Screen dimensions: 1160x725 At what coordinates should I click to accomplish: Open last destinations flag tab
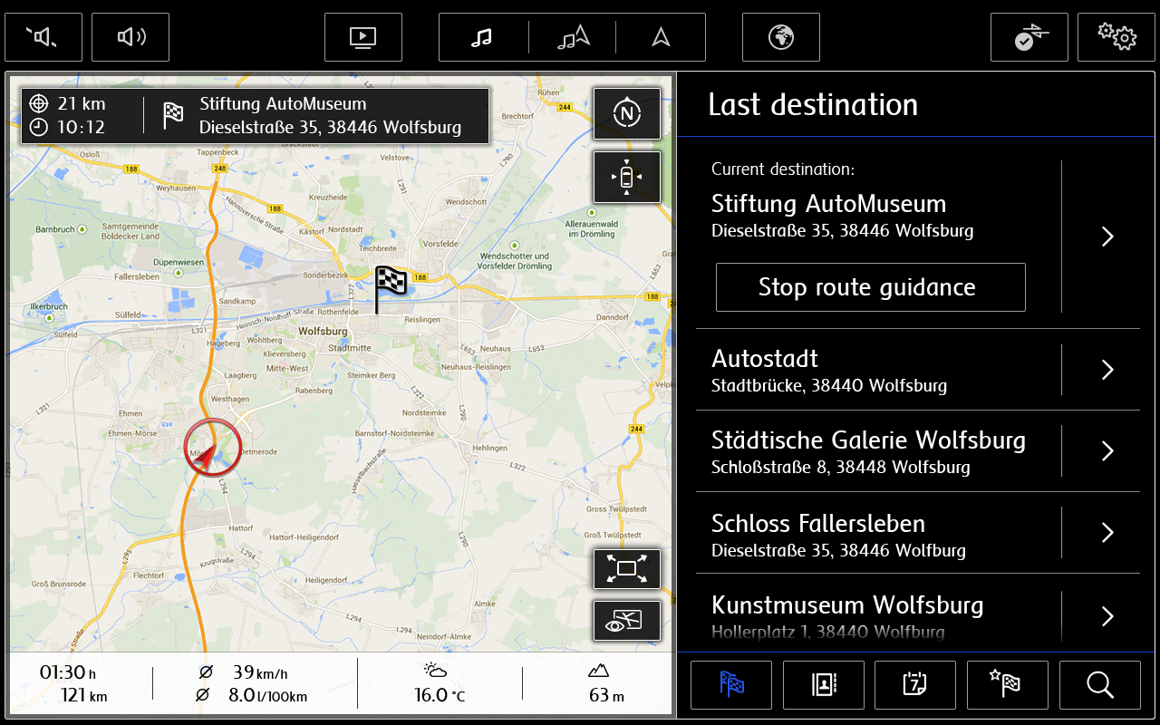[731, 685]
